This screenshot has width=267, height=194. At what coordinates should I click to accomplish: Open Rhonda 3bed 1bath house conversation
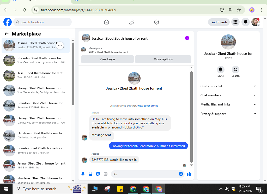tap(35, 60)
